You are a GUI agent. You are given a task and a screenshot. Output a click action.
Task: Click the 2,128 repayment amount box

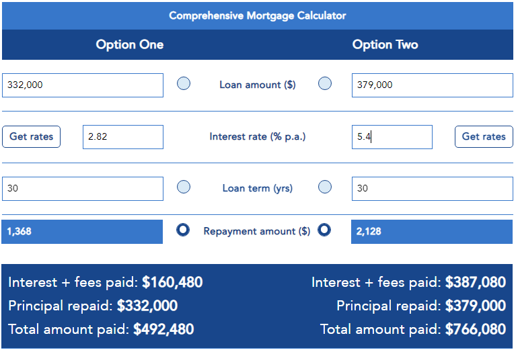click(431, 232)
